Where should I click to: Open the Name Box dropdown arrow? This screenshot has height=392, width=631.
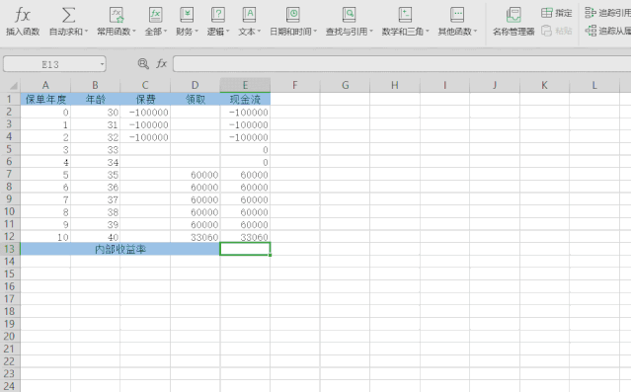102,64
